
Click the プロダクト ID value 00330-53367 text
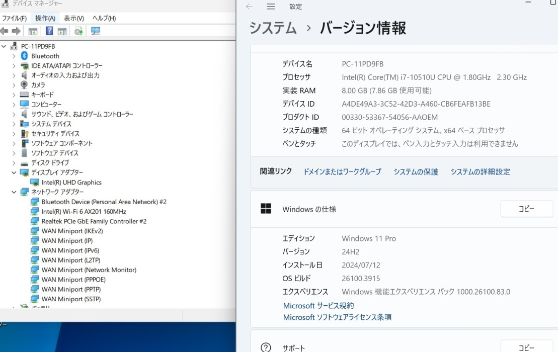tap(389, 117)
